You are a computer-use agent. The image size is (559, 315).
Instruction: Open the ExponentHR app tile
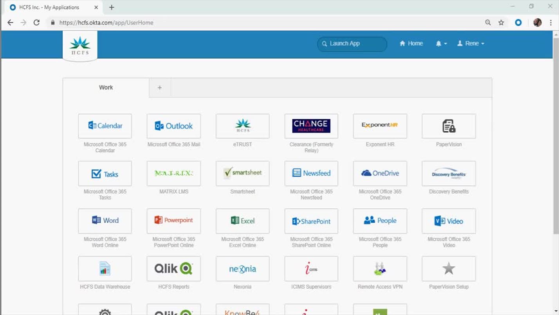tap(380, 126)
